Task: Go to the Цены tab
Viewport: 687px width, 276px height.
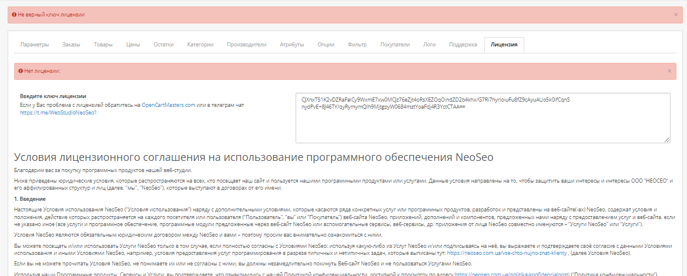Action: point(133,45)
